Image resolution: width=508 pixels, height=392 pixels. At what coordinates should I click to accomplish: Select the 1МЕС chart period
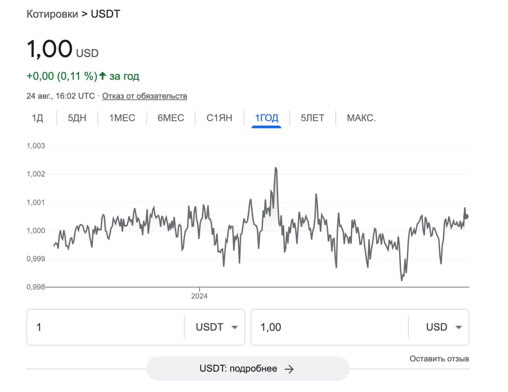point(122,118)
